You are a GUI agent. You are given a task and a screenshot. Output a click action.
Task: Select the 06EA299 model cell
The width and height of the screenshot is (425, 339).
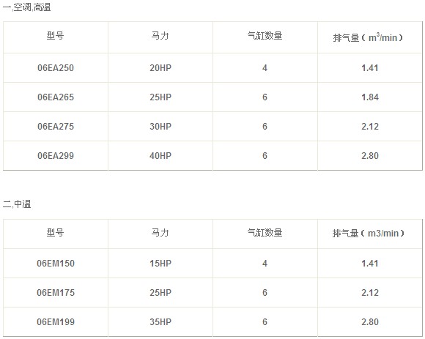click(56, 155)
